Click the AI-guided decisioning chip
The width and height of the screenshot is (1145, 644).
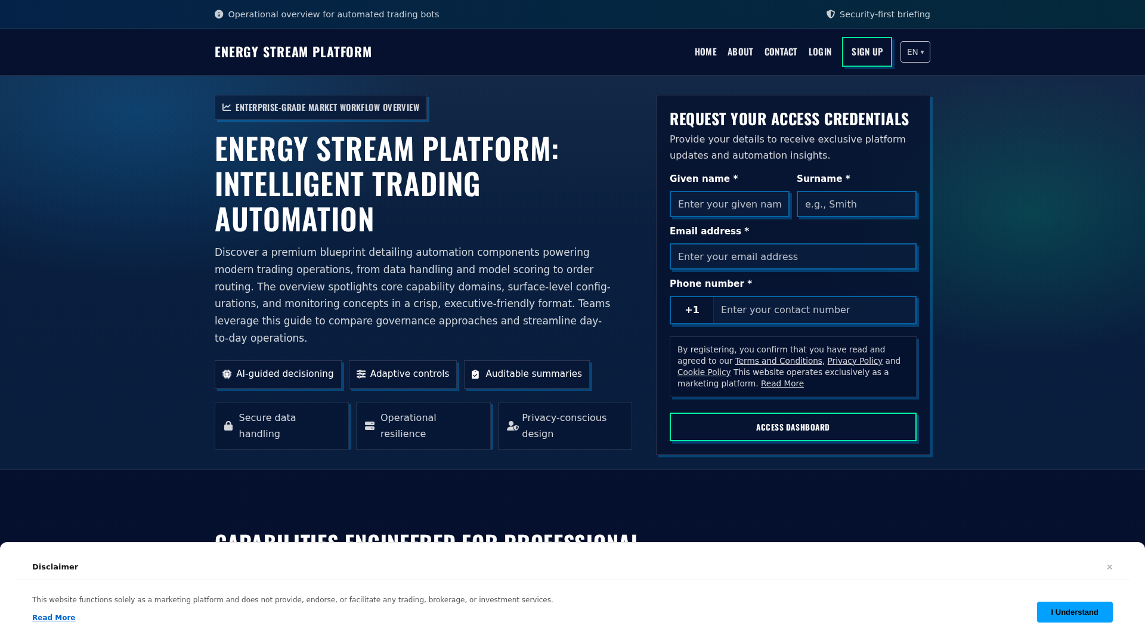click(278, 374)
